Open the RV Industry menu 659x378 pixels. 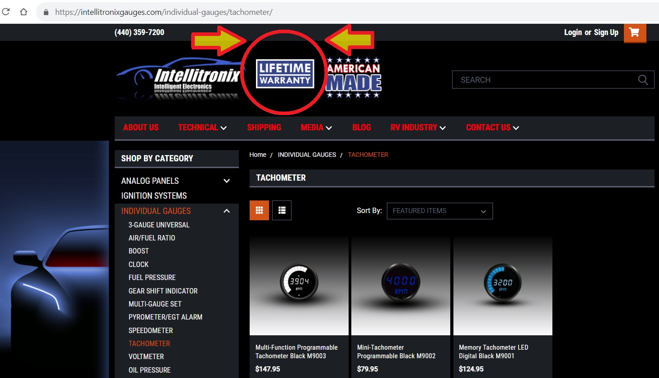pyautogui.click(x=418, y=128)
